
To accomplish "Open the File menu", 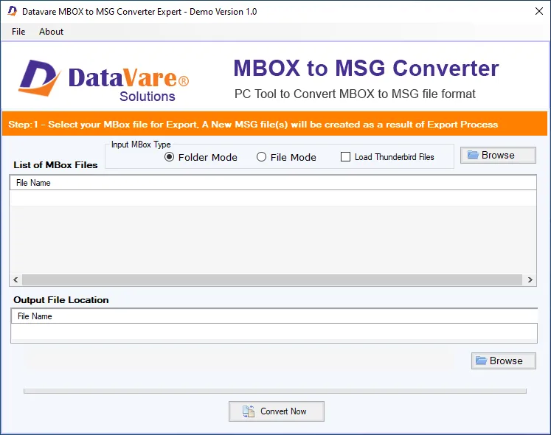I will coord(18,32).
